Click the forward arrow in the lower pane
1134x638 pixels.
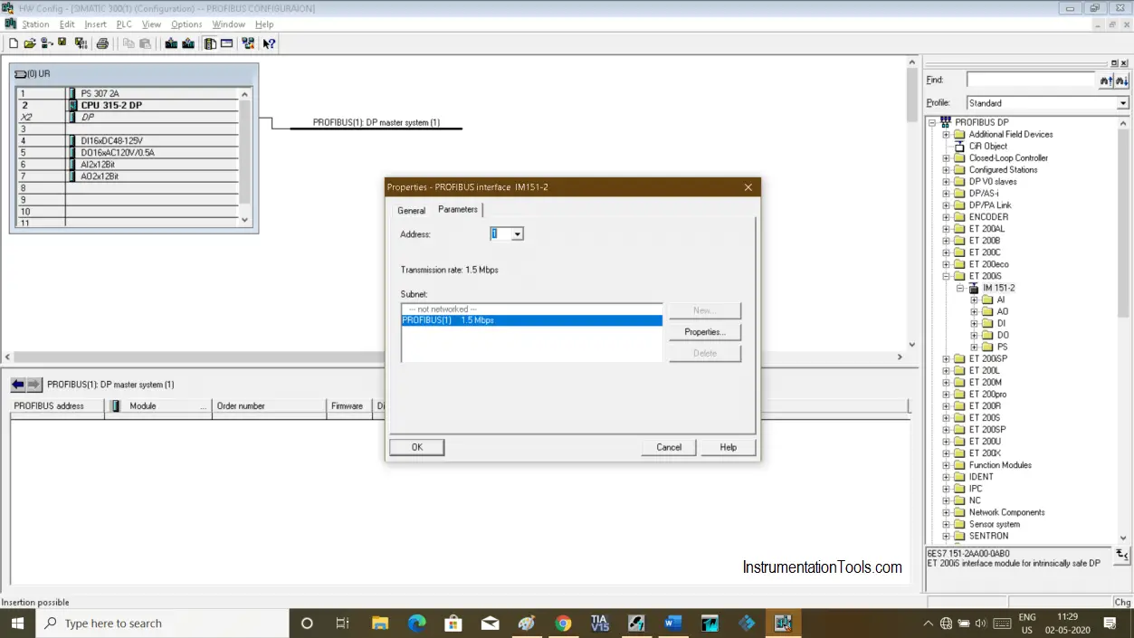(33, 385)
